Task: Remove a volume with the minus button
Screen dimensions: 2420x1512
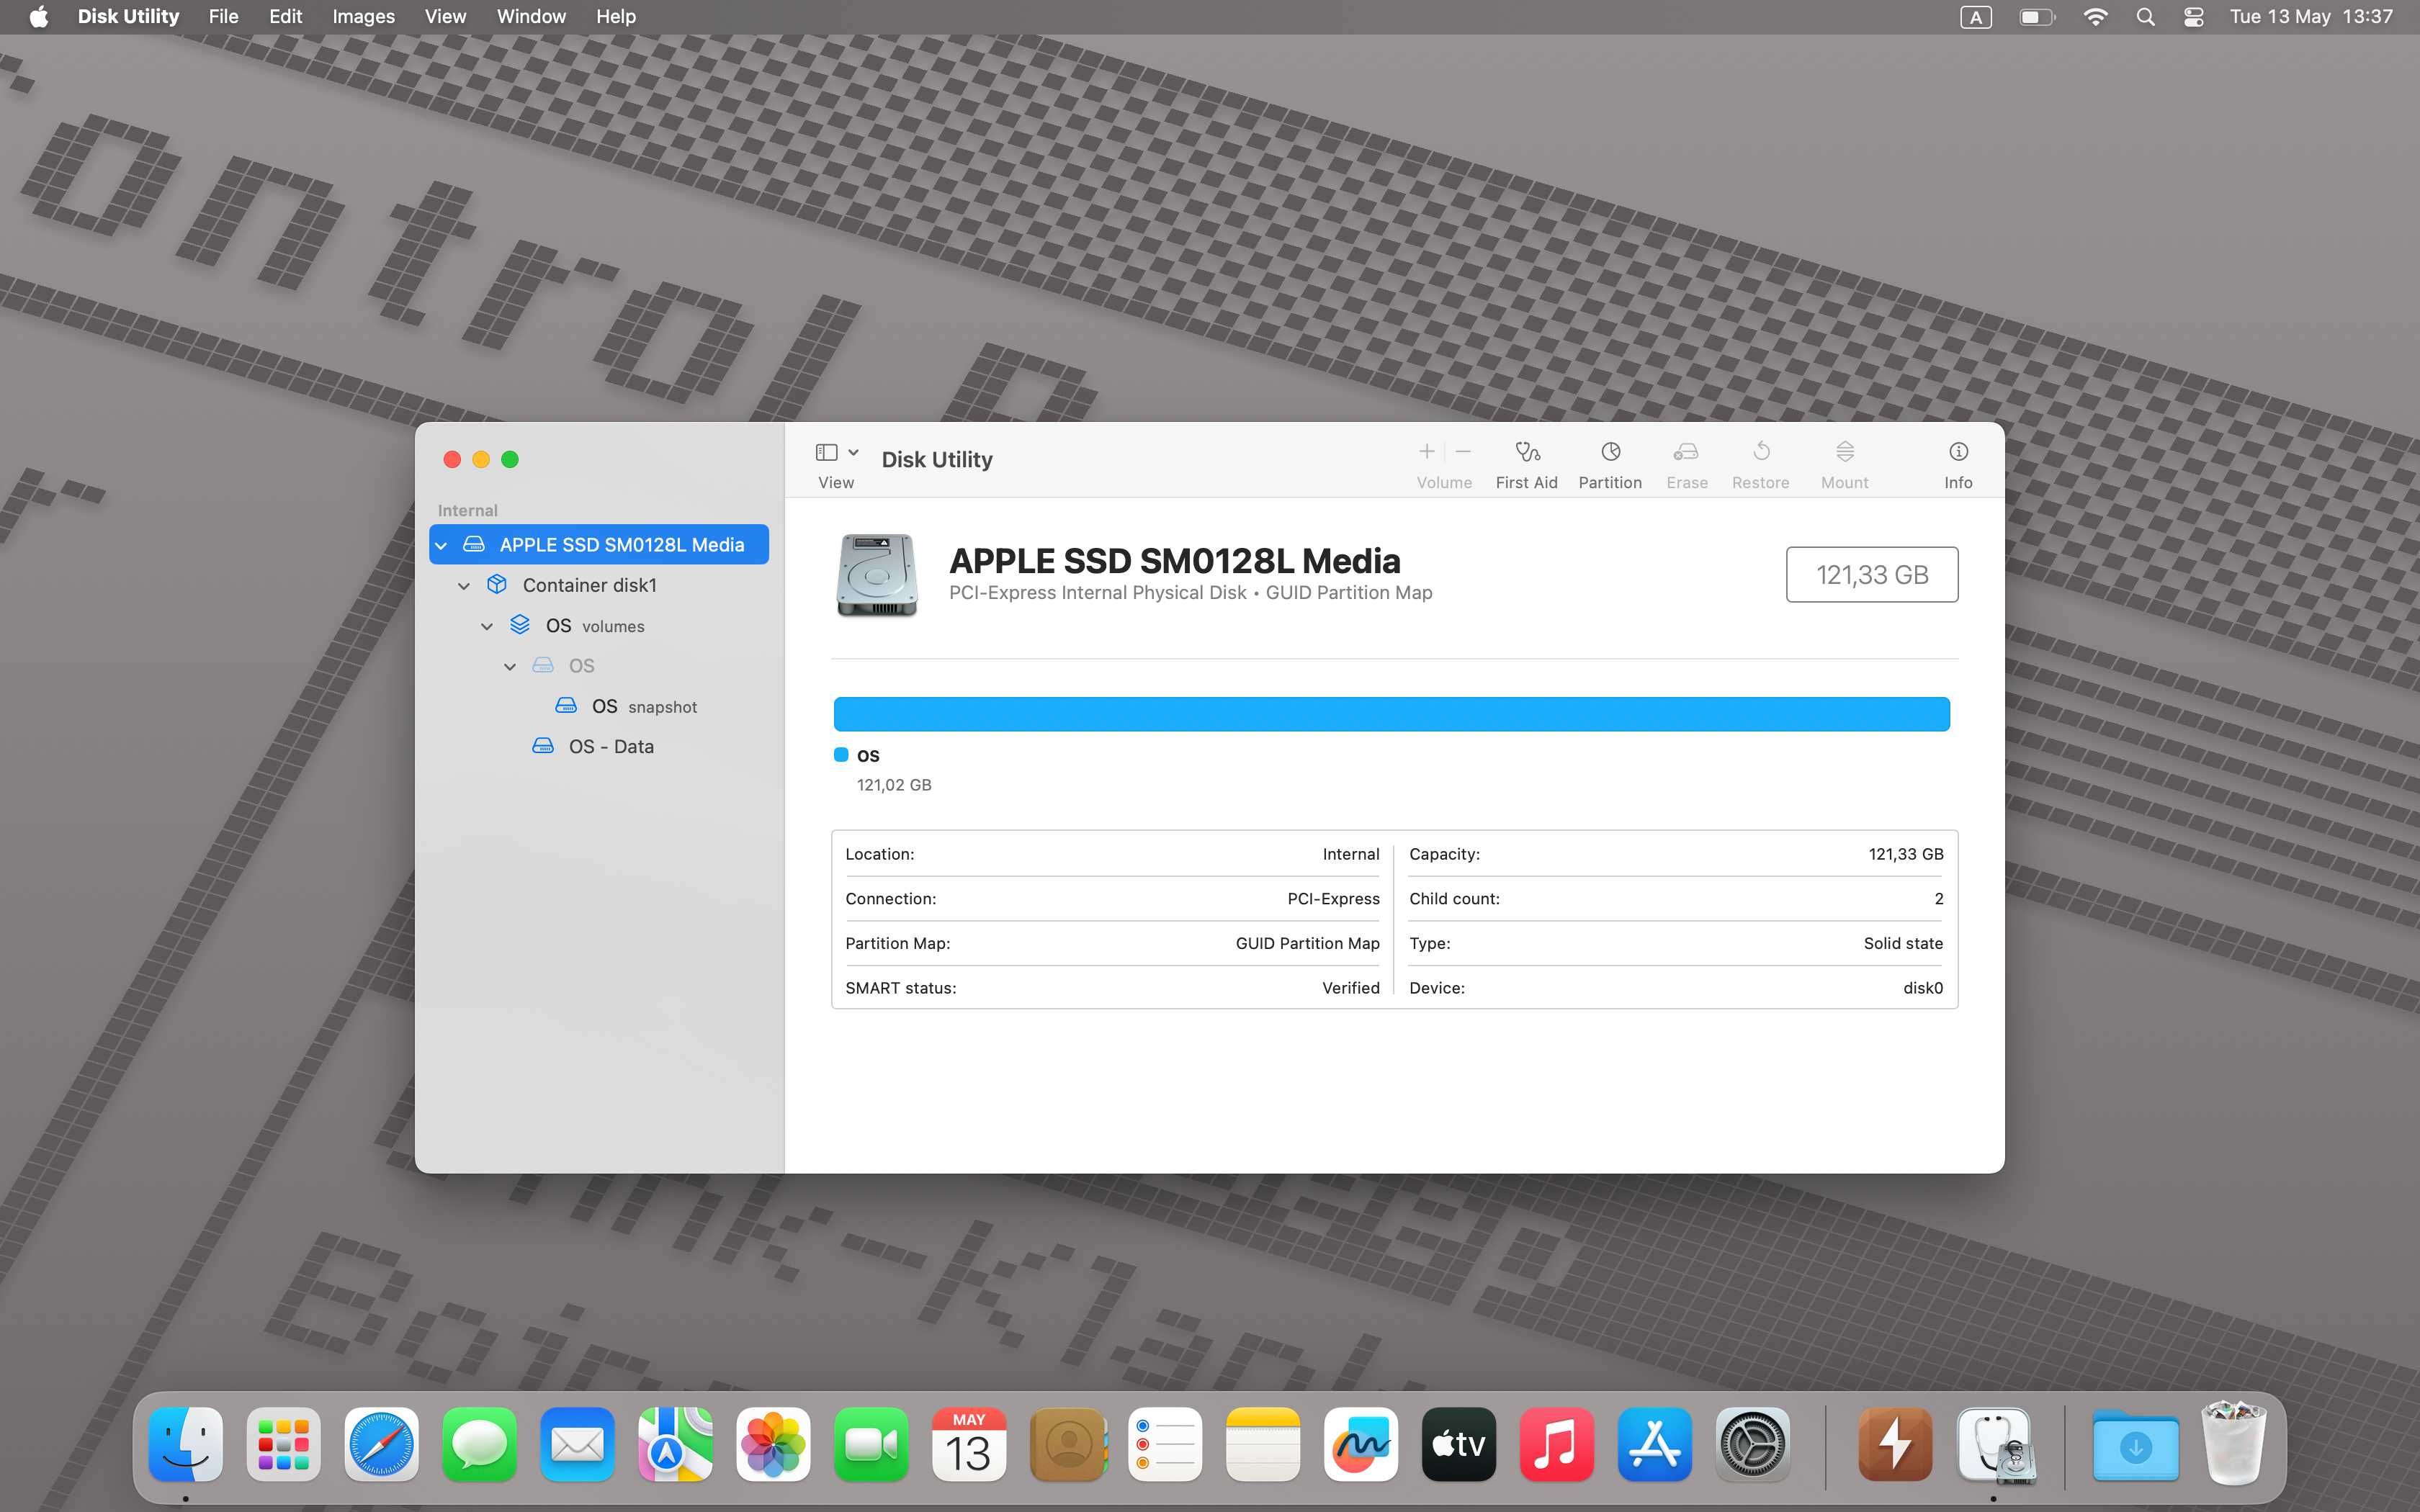Action: pos(1462,452)
